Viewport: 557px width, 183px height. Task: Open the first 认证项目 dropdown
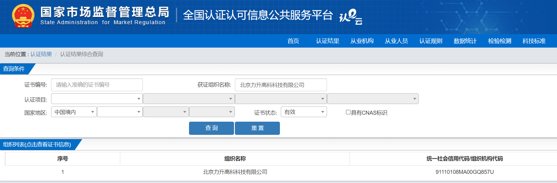point(97,99)
